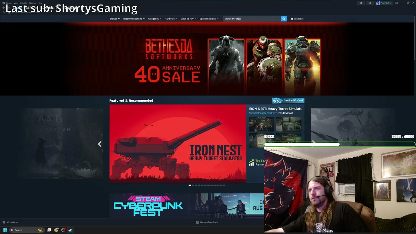The width and height of the screenshot is (416, 234).
Task: Expand the Recommendations dropdown
Action: [134, 19]
